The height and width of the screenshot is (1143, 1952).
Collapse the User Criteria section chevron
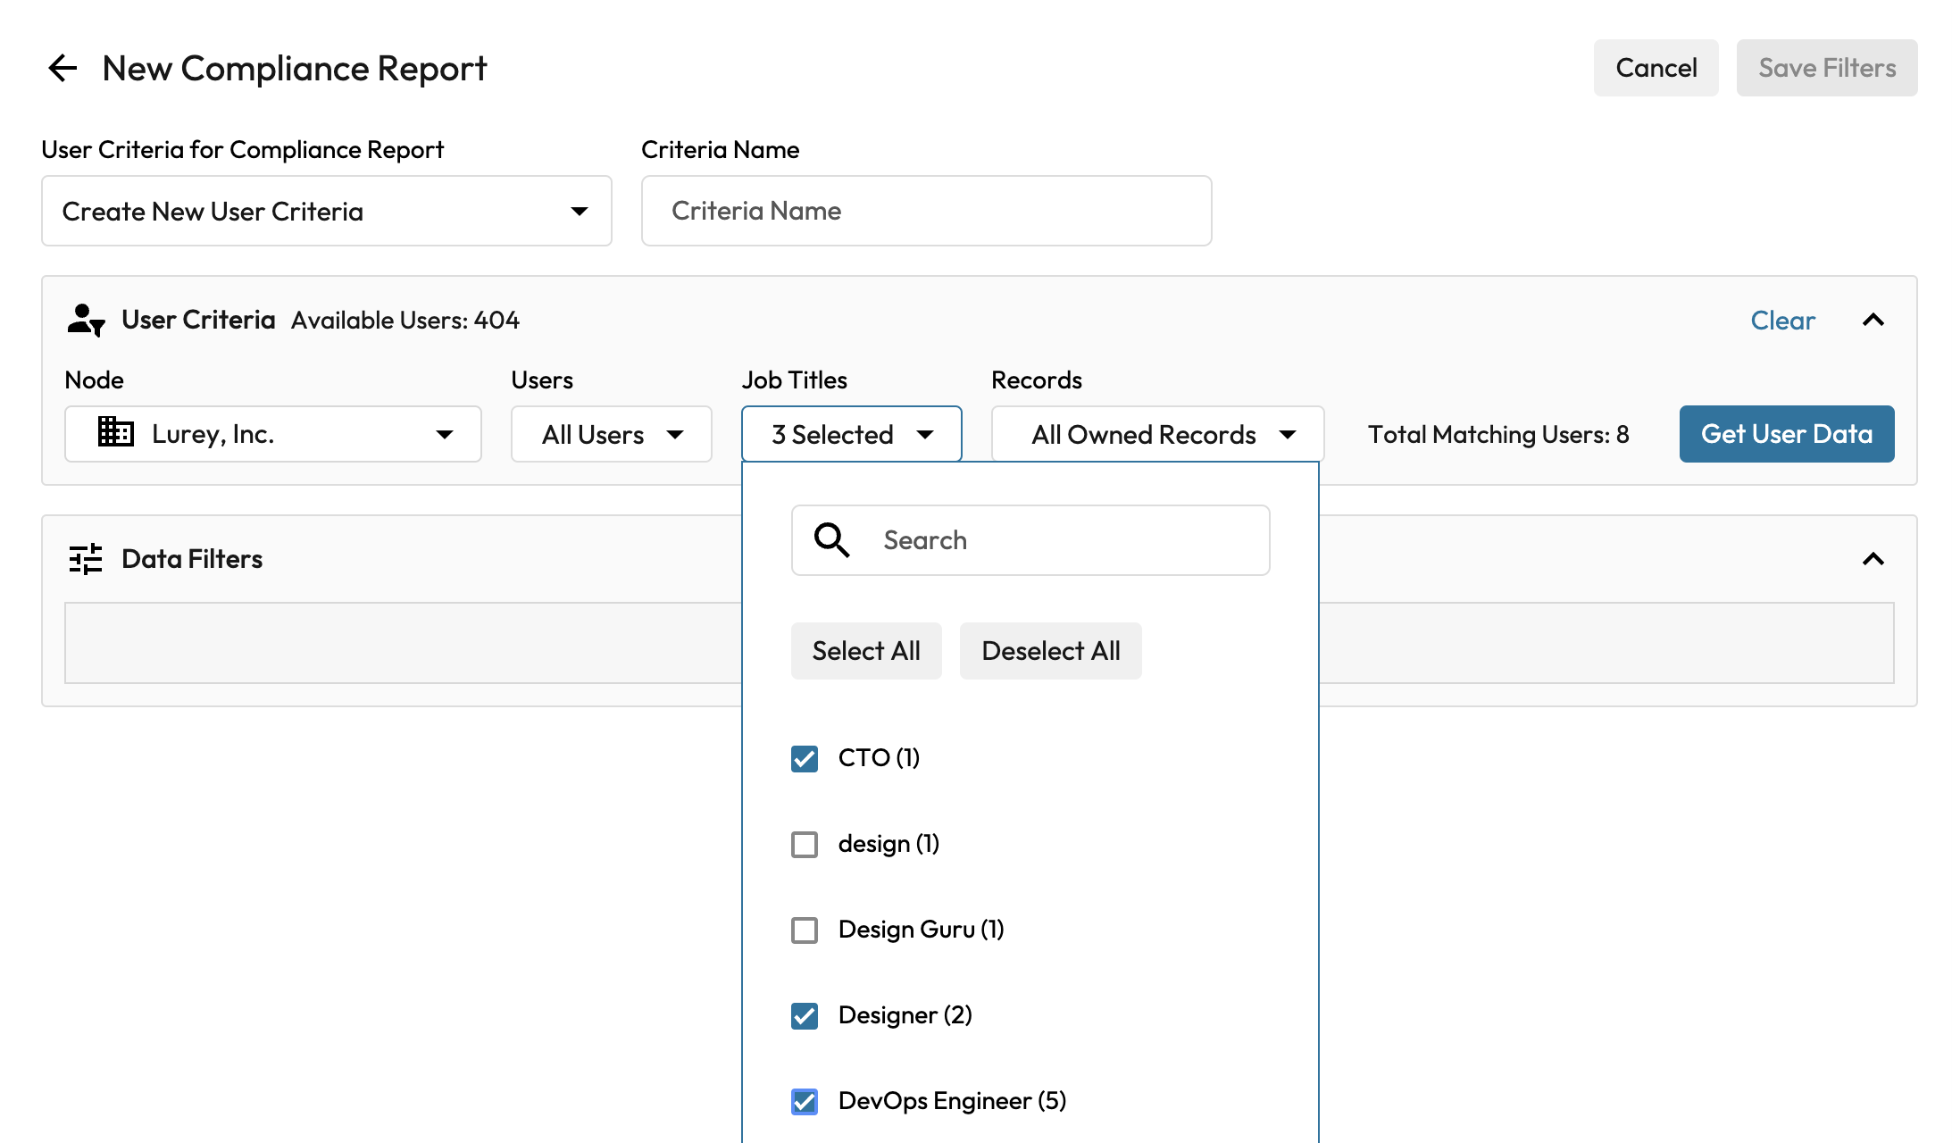1873,320
